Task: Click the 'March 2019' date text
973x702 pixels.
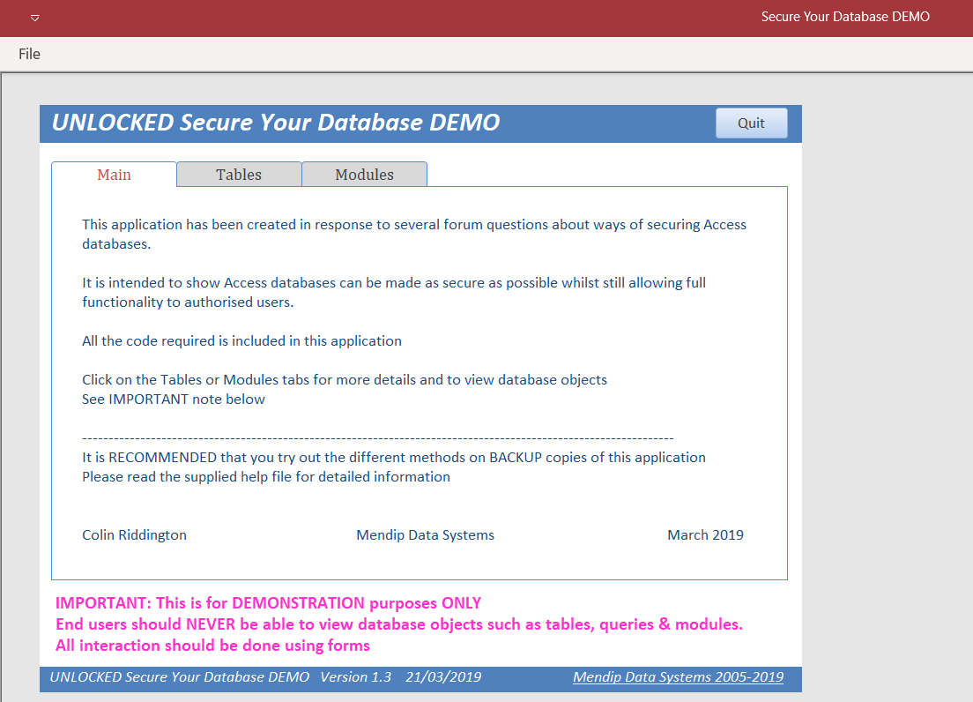Action: click(705, 535)
